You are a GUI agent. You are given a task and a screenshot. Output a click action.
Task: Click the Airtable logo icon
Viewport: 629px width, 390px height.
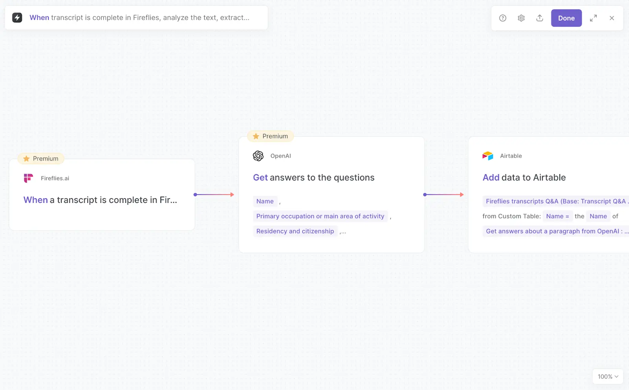click(487, 156)
